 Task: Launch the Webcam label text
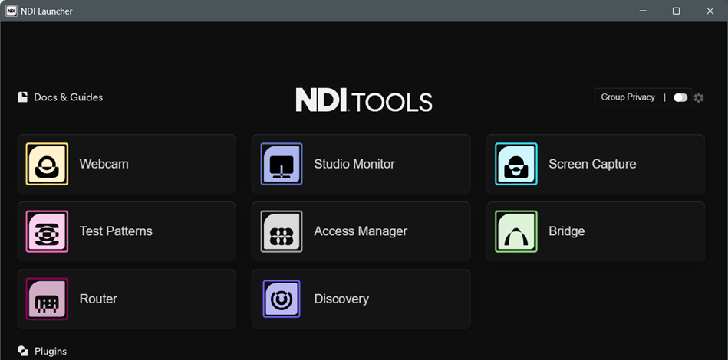tap(104, 164)
